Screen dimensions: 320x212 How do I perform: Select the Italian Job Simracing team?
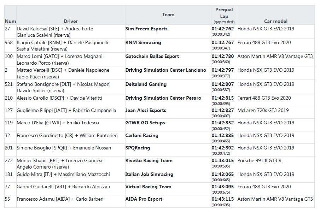[149, 175]
